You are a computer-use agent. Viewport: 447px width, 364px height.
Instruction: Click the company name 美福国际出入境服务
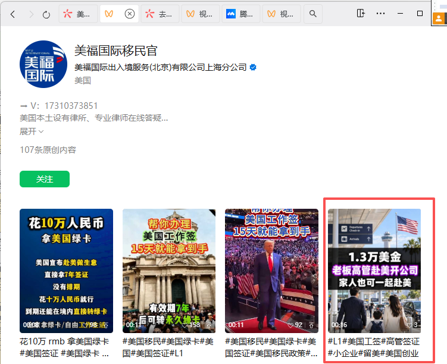pos(161,67)
